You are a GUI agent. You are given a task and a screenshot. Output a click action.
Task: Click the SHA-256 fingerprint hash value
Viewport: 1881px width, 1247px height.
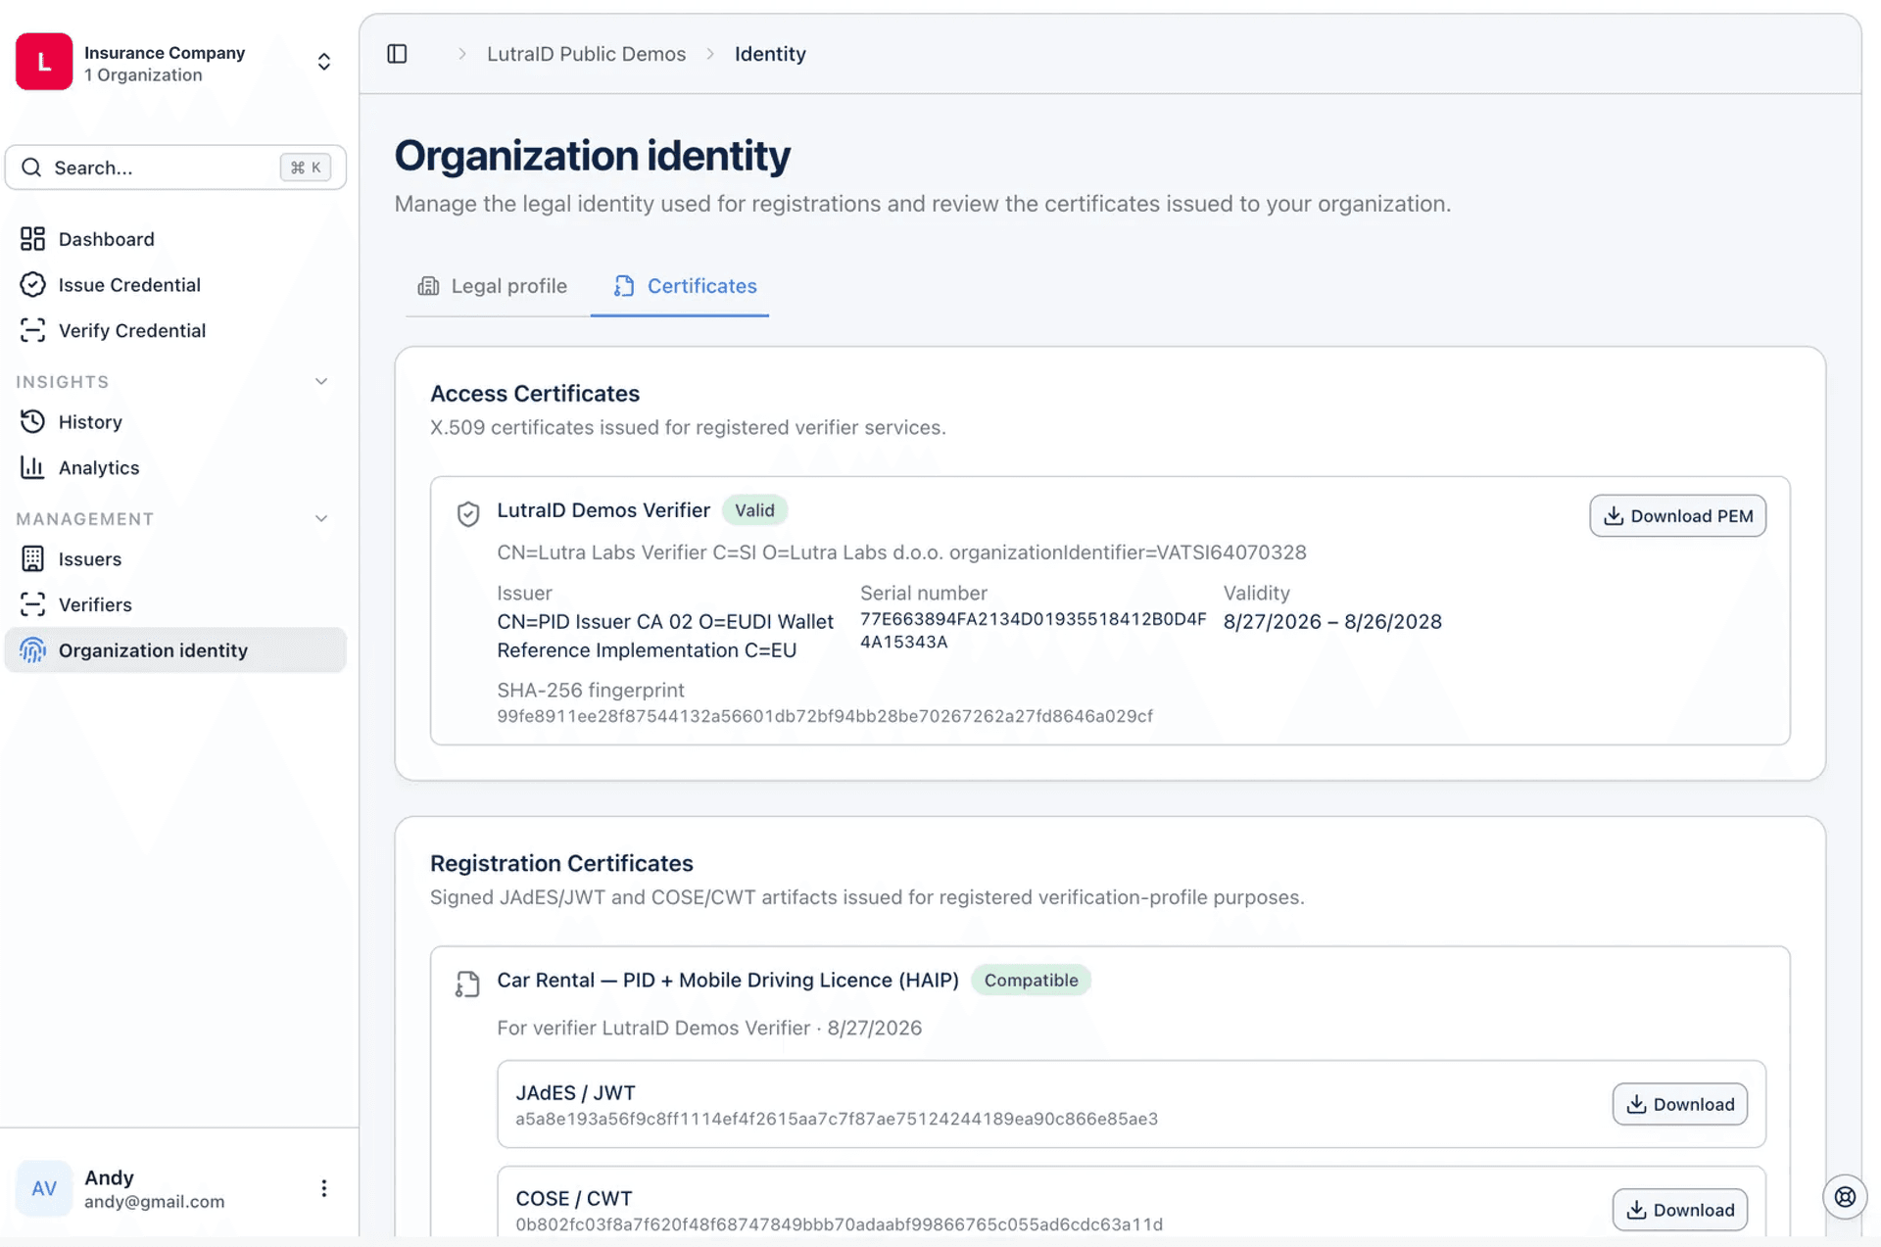(825, 716)
